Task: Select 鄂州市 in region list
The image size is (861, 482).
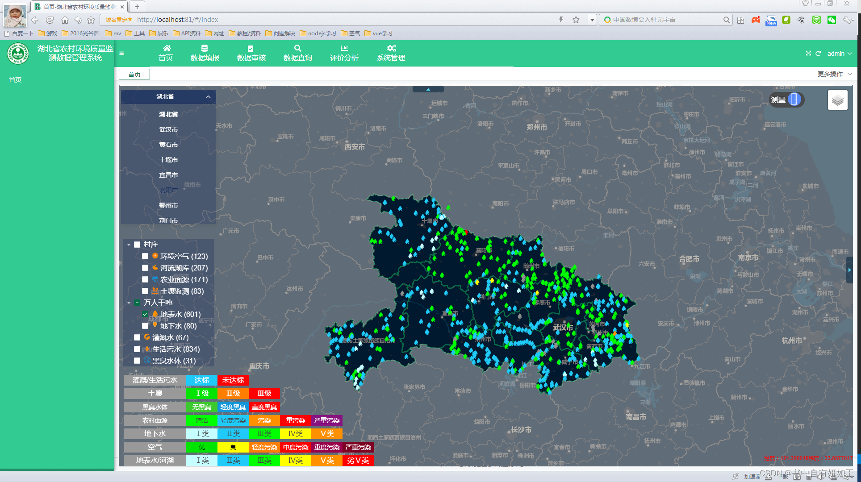Action: click(x=168, y=205)
